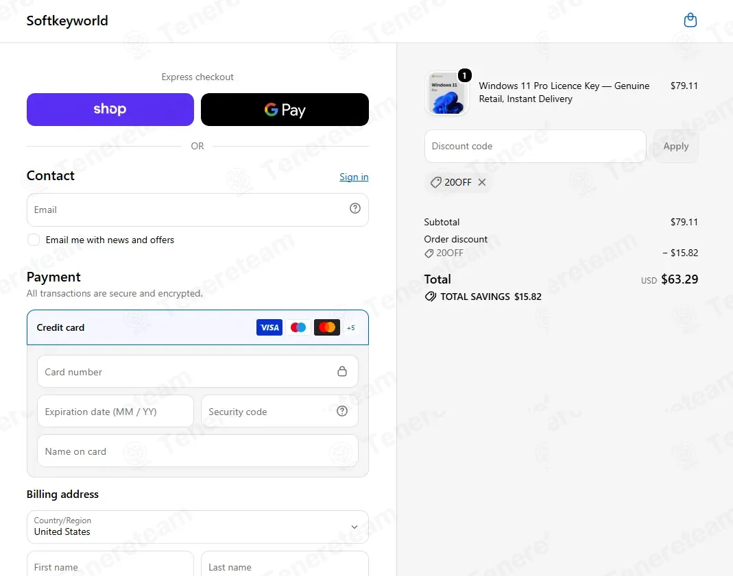733x576 pixels.
Task: Click the Windows 11 Pro product thumbnail
Action: click(446, 93)
